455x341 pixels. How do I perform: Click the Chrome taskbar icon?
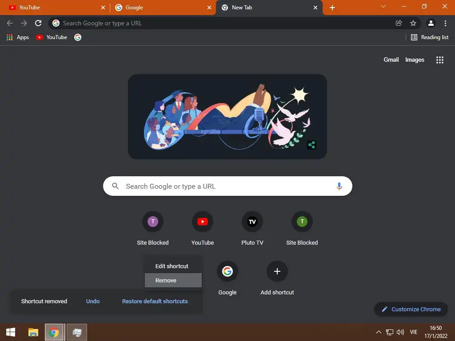pyautogui.click(x=54, y=332)
